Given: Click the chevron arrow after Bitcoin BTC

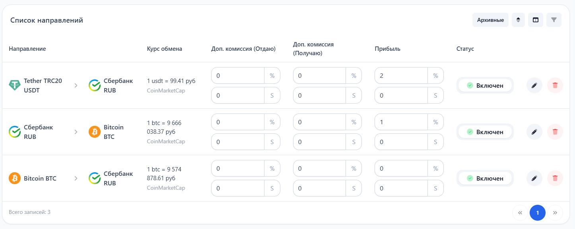Looking at the screenshot, I should click(76, 178).
